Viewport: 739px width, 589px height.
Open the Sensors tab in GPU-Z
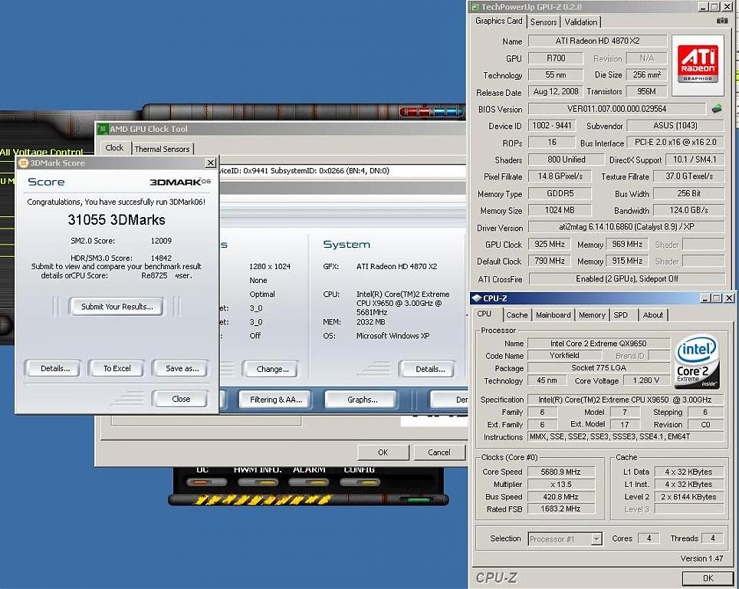544,21
